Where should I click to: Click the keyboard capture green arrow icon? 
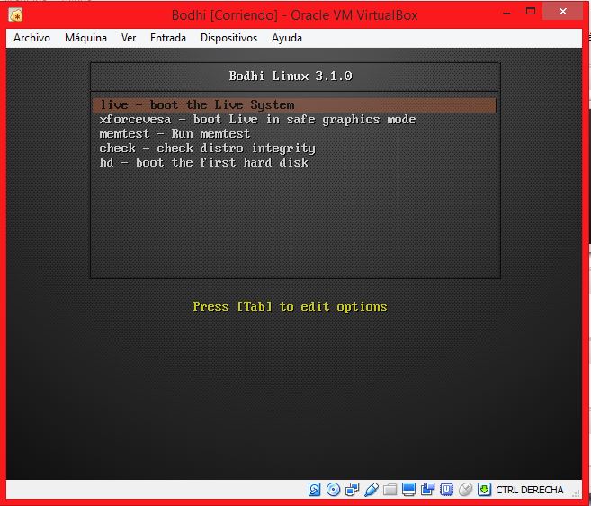click(484, 490)
